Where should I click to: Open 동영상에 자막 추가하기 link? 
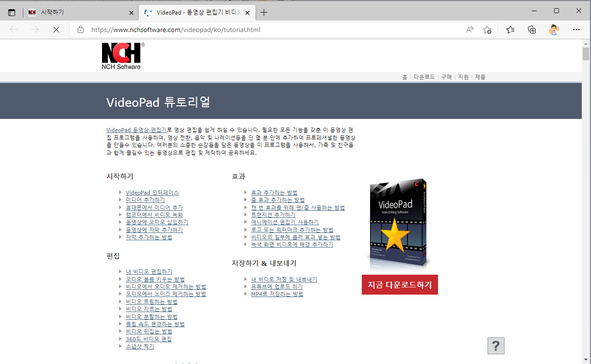pos(154,230)
